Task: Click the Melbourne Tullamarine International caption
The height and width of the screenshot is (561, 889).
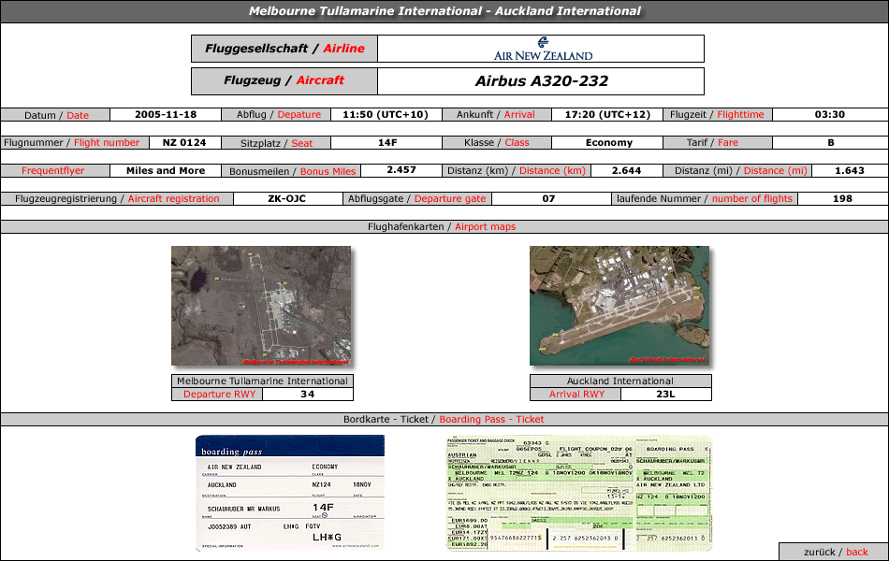Action: tap(262, 381)
